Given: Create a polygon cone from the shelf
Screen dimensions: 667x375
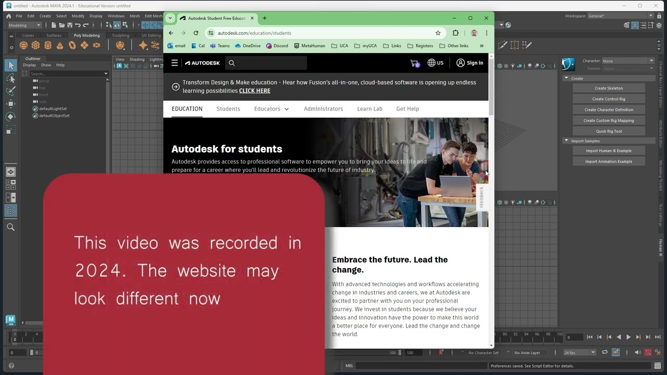Looking at the screenshot, I should click(x=60, y=45).
